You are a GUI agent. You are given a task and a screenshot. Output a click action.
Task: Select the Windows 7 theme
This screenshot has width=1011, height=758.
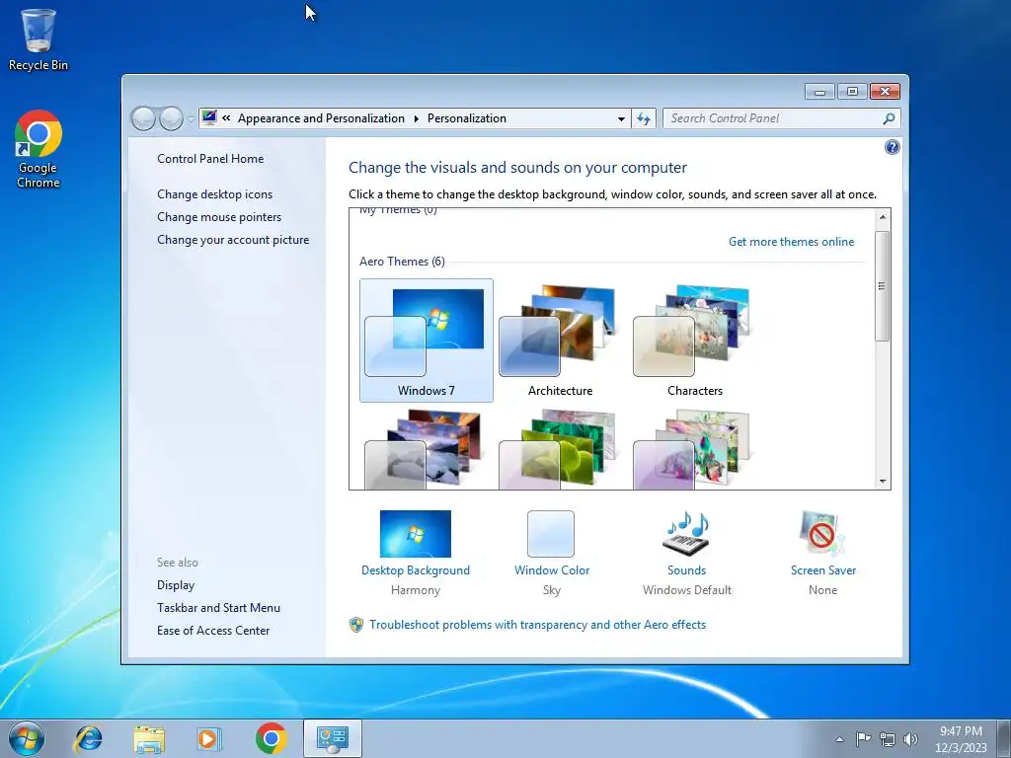click(427, 341)
